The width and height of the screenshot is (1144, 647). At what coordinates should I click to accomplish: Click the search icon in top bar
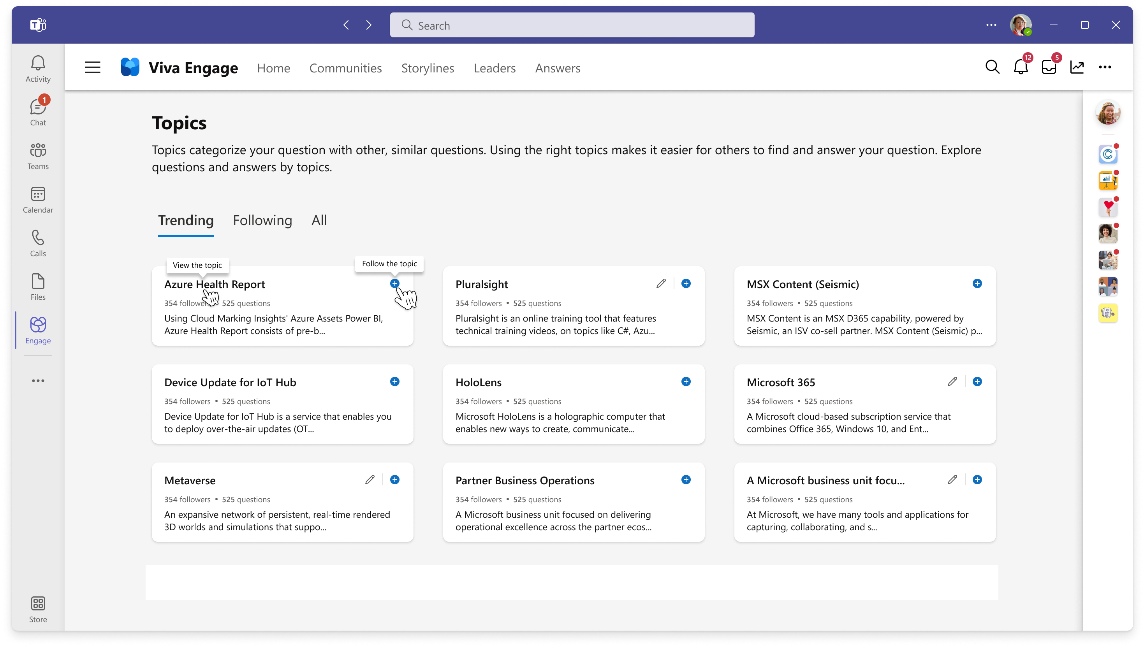[x=992, y=67]
